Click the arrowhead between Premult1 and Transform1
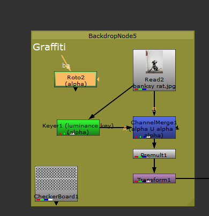 [x=154, y=169]
